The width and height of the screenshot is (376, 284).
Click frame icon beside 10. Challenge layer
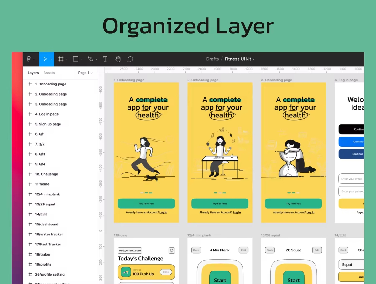30,174
